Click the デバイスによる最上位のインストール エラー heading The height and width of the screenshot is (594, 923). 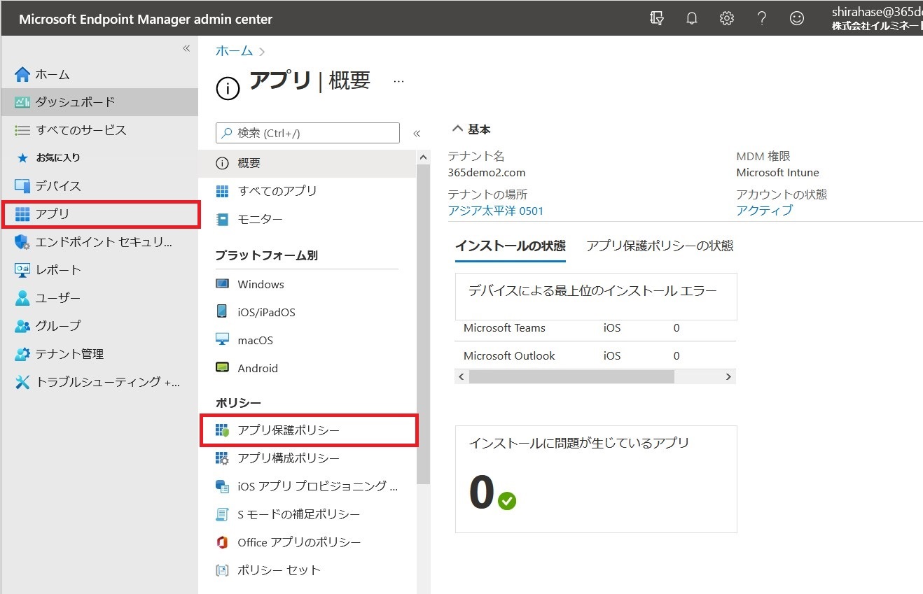pos(592,290)
